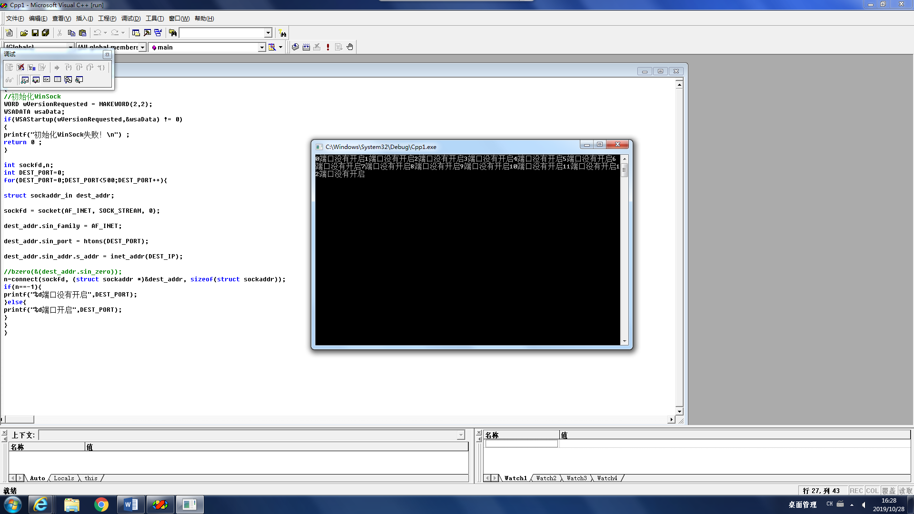Expand the main function dropdown
This screenshot has height=514, width=914.
tap(261, 47)
